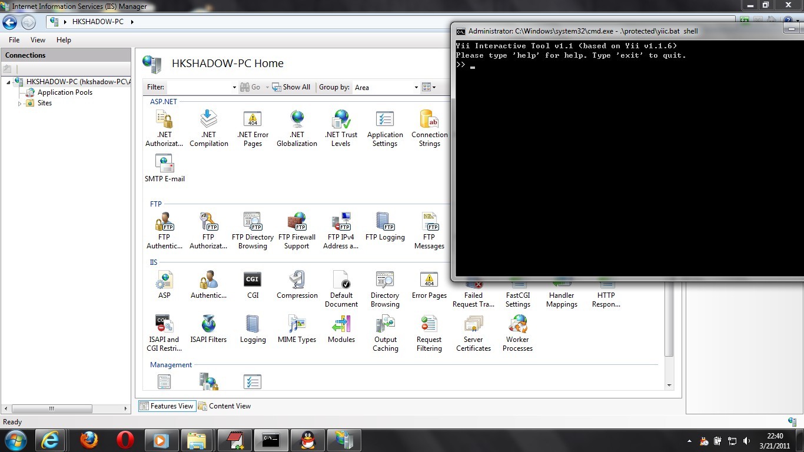The width and height of the screenshot is (804, 452).
Task: Open the Application Settings feature
Action: (x=385, y=128)
